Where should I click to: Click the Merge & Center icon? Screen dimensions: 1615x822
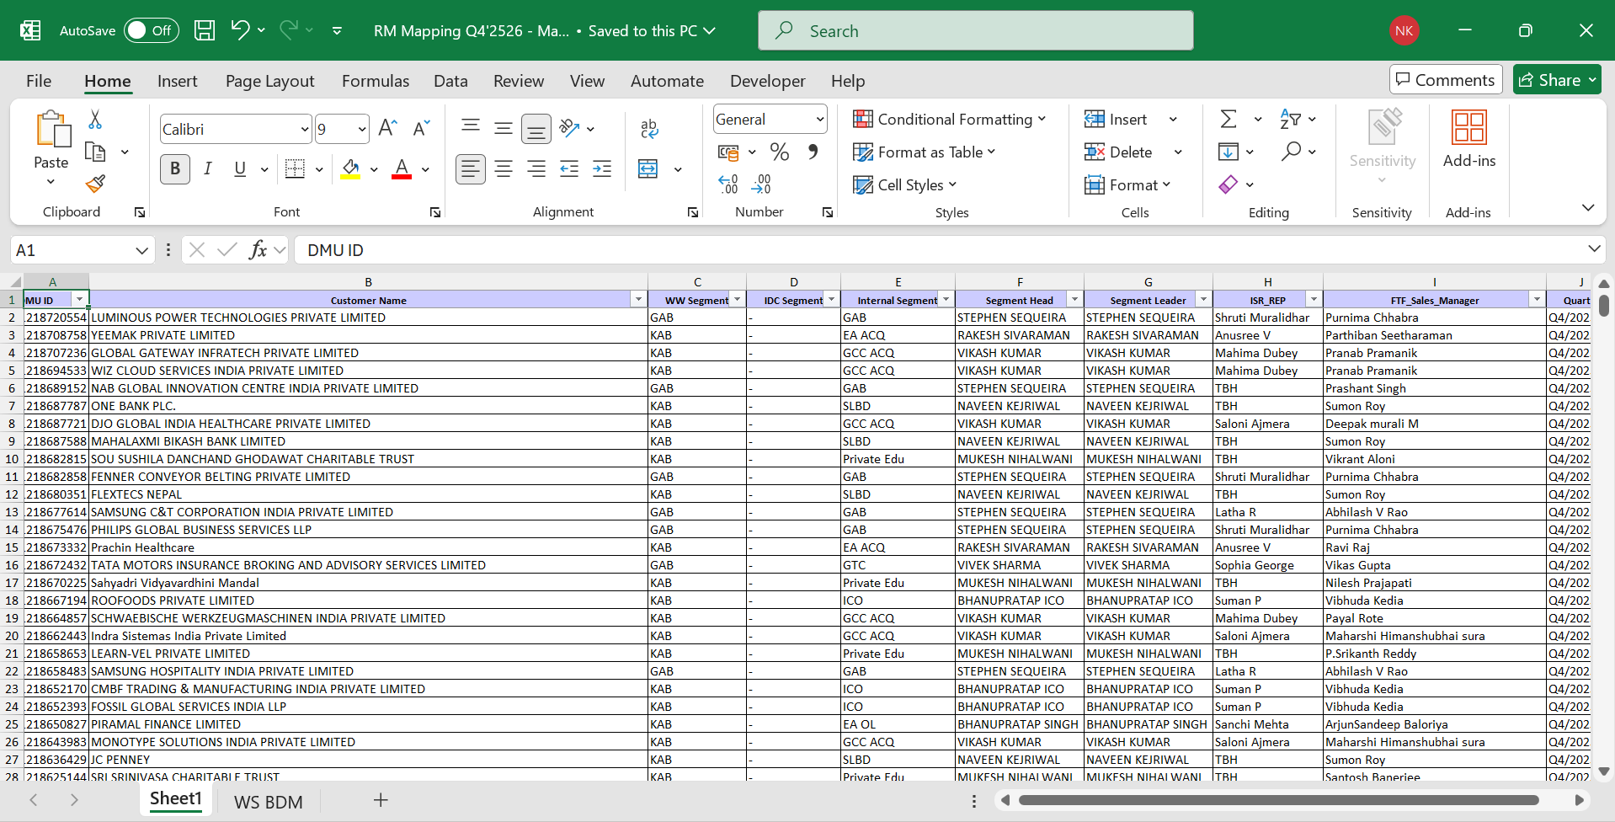pyautogui.click(x=648, y=169)
